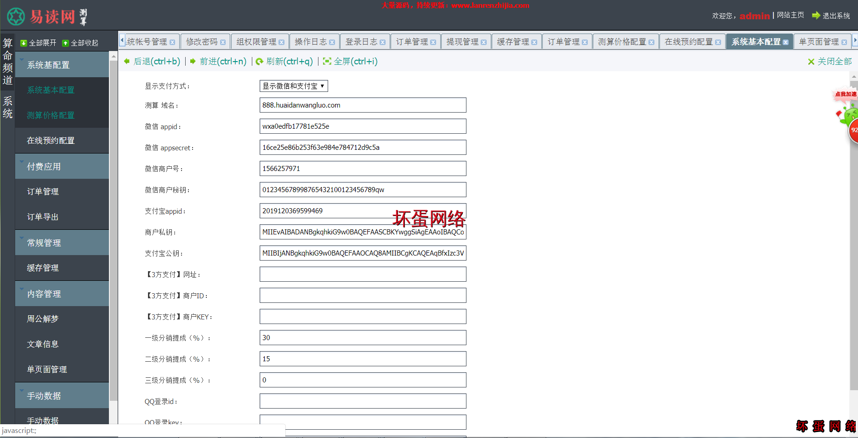
Task: Click the green forward arrow icon
Action: (193, 61)
